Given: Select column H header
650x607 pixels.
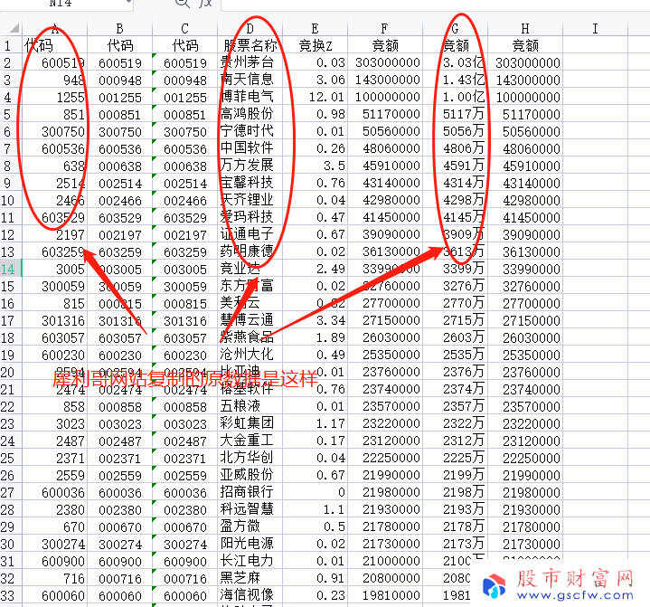Looking at the screenshot, I should 525,29.
